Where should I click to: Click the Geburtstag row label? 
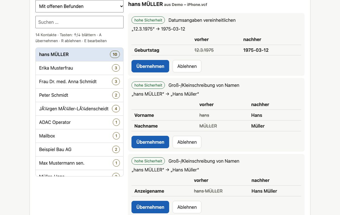coord(147,50)
